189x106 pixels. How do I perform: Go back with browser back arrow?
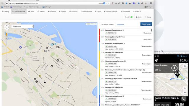tap(7, 3)
